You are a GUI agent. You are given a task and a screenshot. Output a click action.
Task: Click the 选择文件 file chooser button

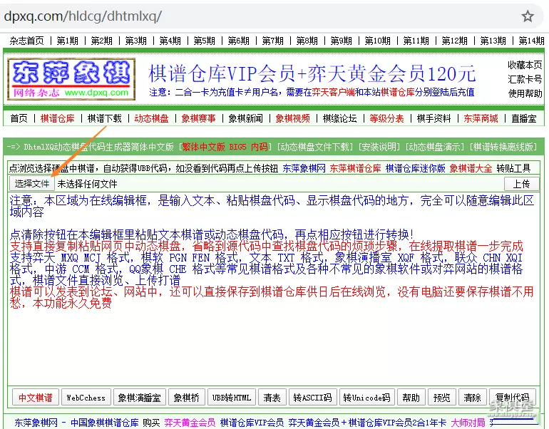pos(32,184)
